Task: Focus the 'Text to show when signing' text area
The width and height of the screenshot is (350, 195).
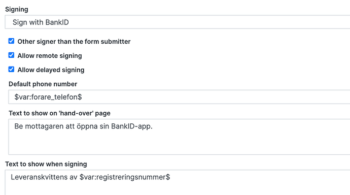Action: point(178,182)
